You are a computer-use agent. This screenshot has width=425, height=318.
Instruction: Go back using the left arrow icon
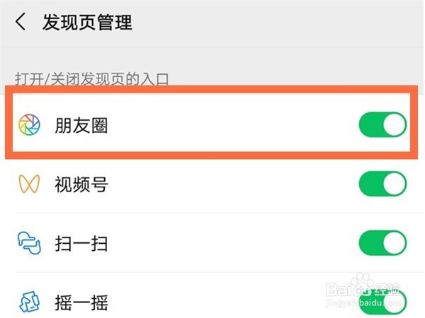tap(21, 21)
